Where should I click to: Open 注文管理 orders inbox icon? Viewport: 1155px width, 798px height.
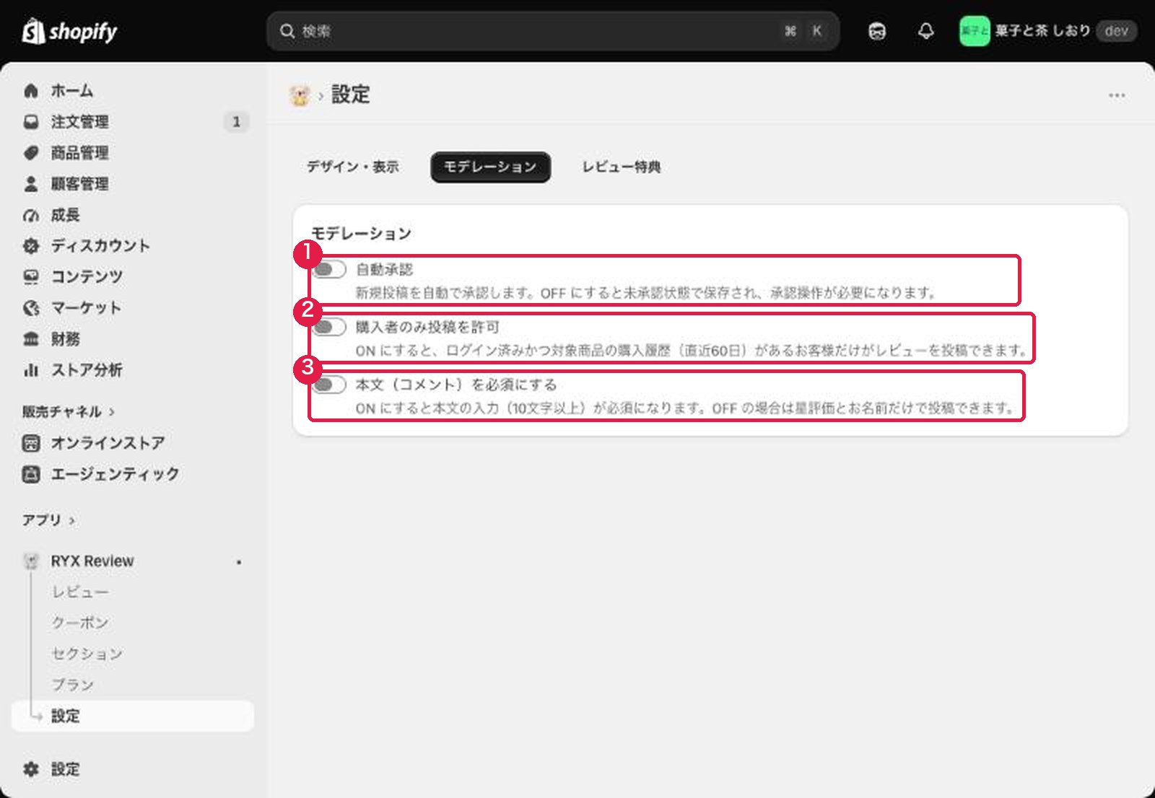[x=31, y=122]
